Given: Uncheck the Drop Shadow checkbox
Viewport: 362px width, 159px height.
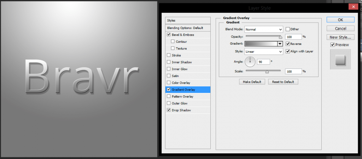Looking at the screenshot, I should pyautogui.click(x=169, y=110).
